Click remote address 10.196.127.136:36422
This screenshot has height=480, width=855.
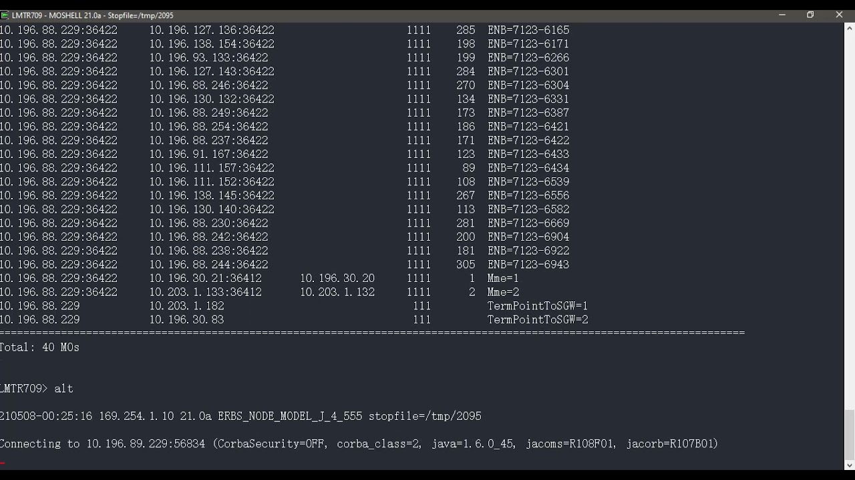tap(212, 30)
